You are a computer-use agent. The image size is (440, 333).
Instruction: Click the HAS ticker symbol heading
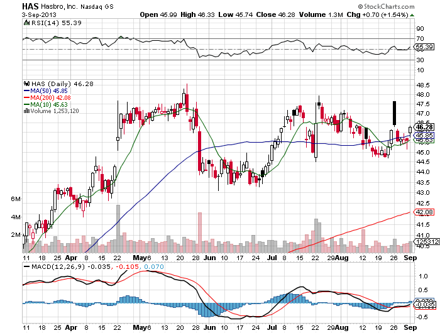click(30, 6)
